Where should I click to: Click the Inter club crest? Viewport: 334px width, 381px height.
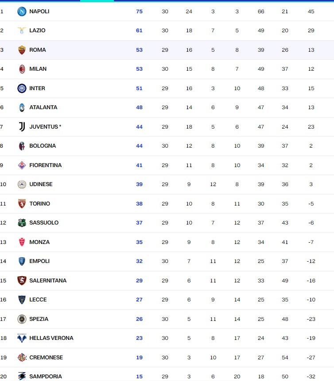[x=22, y=88]
